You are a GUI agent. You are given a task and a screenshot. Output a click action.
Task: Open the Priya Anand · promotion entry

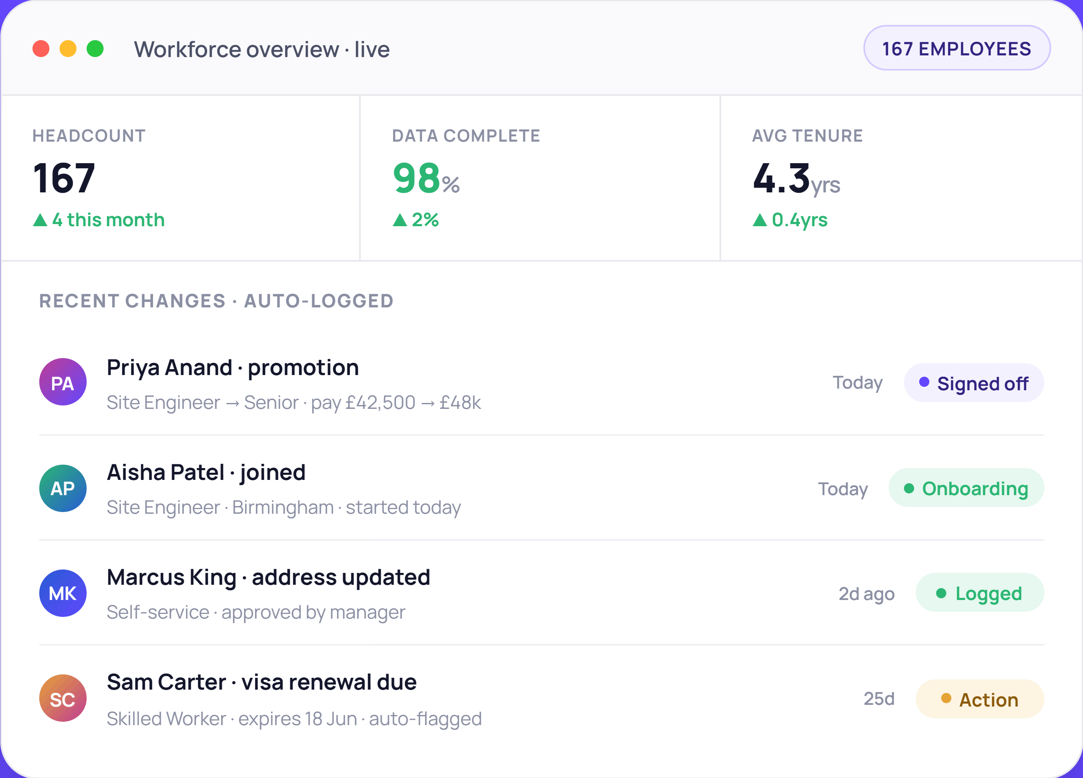click(233, 367)
